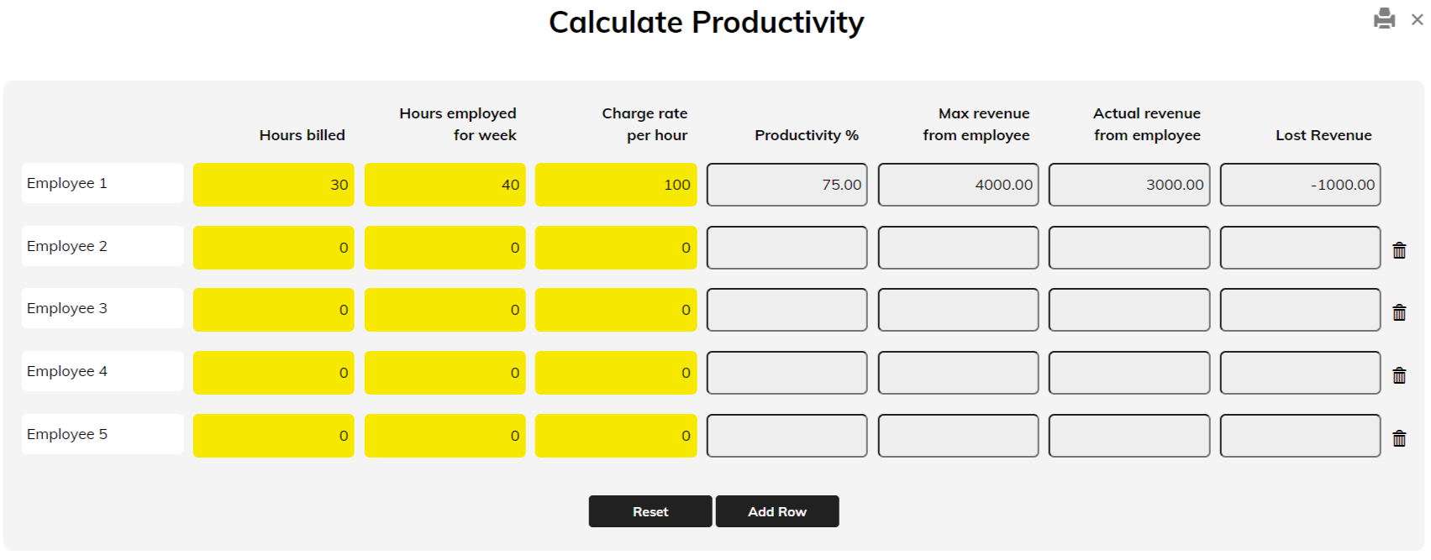Click Employee 4 charge rate field
The height and width of the screenshot is (560, 1431).
tap(616, 373)
